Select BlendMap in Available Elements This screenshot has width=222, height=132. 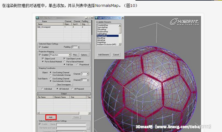coord(108,38)
